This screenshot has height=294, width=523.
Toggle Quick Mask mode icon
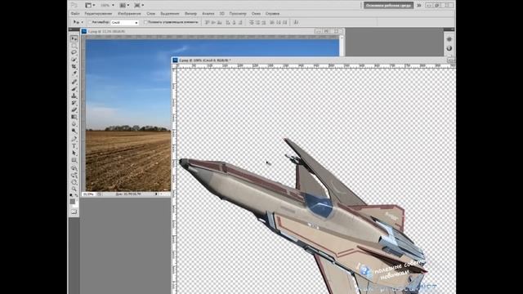[74, 212]
